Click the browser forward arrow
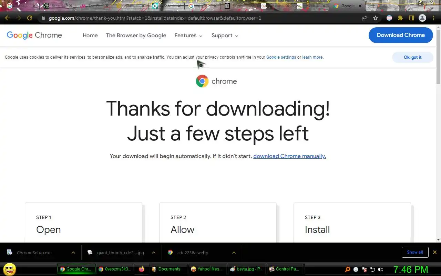This screenshot has height=276, width=441. click(x=19, y=18)
